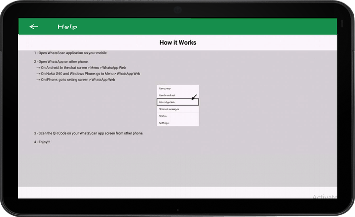Tap the tablet front camera lens
This screenshot has height=217, width=355.
(177, 10)
